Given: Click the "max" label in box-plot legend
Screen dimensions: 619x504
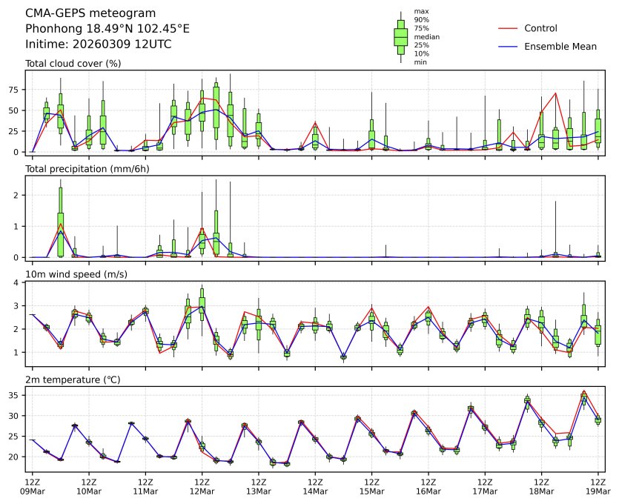Looking at the screenshot, I should coord(421,12).
